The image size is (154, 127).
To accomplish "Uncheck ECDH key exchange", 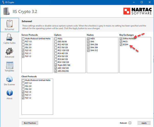I will pos(121,45).
